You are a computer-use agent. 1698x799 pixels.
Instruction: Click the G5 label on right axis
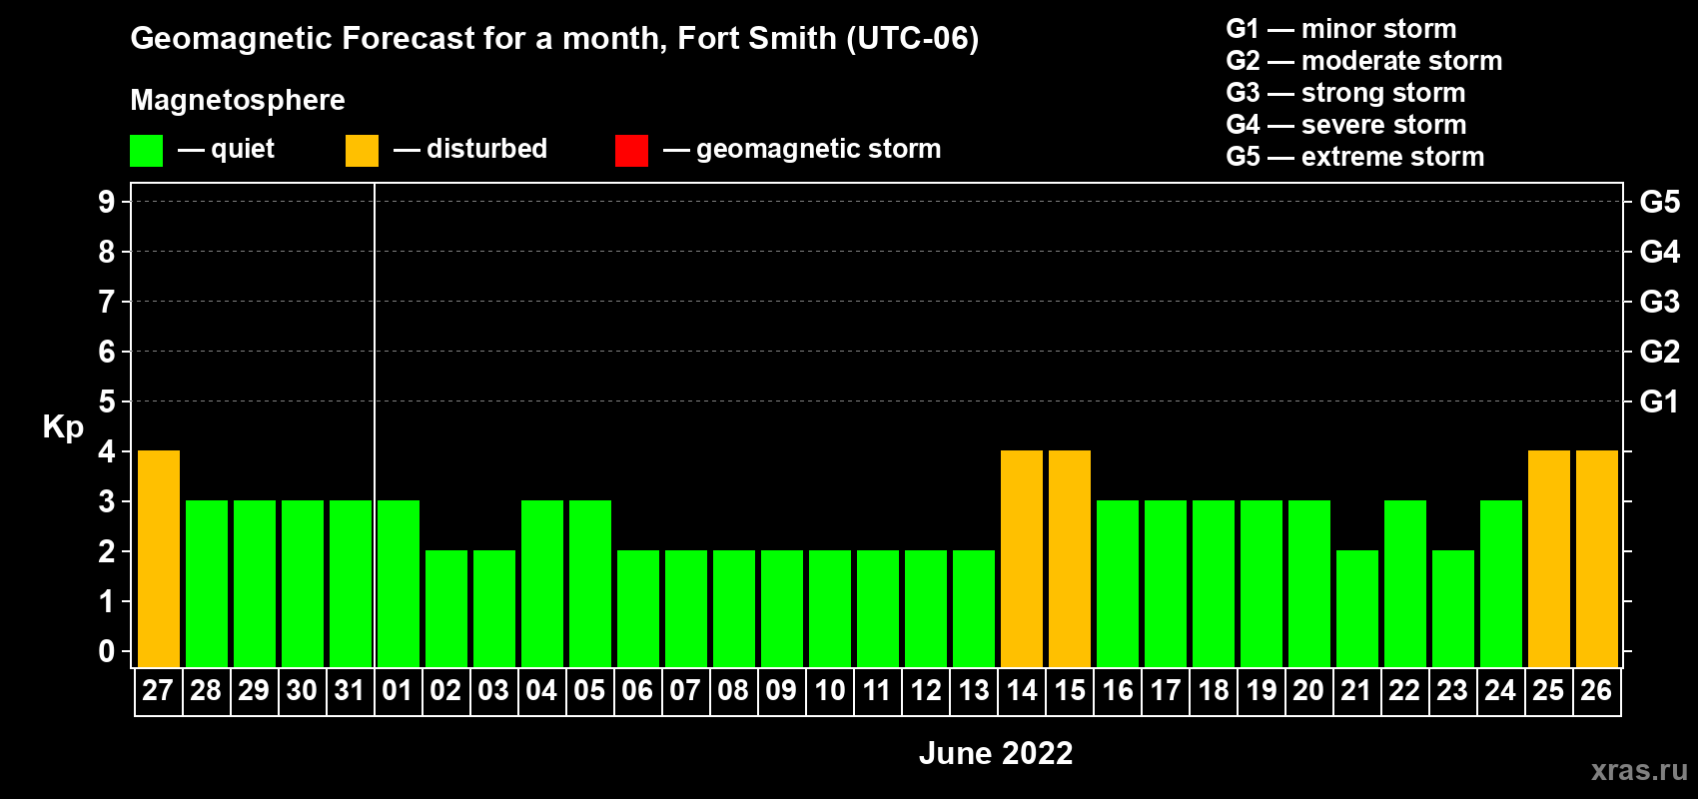[1660, 202]
